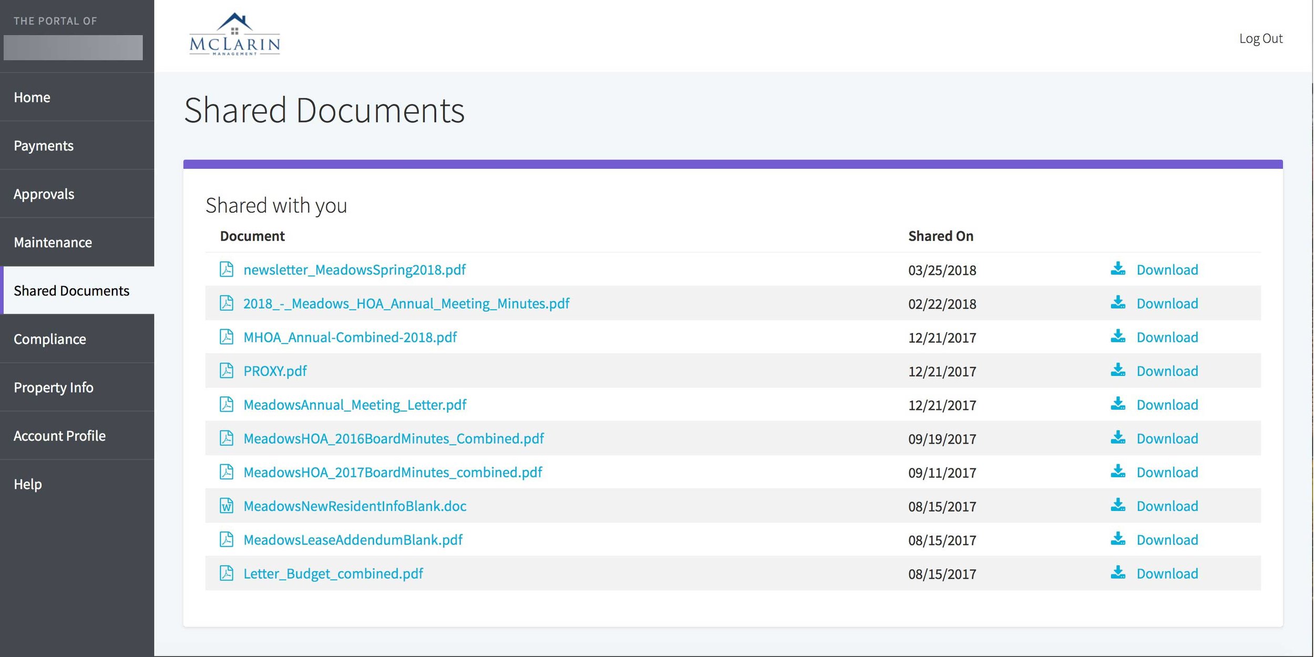The image size is (1314, 657).
Task: Select Compliance from the side navigation
Action: pos(50,339)
